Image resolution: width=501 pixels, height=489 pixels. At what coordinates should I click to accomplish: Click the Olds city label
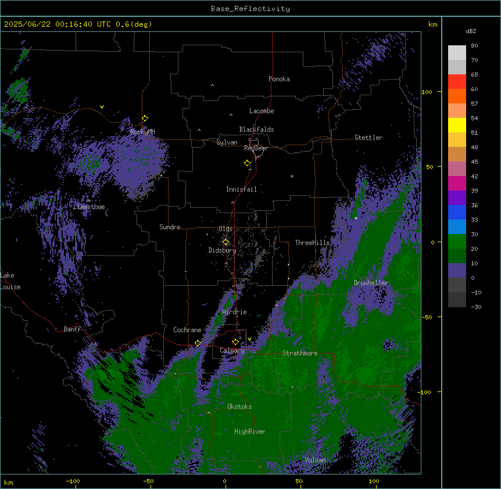pyautogui.click(x=226, y=229)
